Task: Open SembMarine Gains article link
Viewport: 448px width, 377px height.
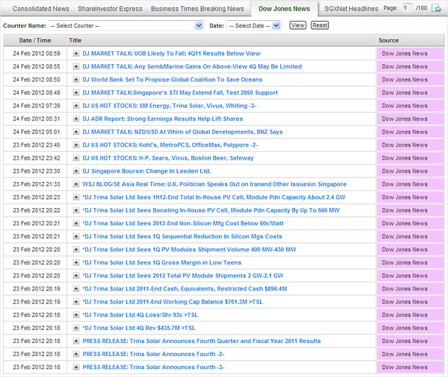Action: pos(192,66)
